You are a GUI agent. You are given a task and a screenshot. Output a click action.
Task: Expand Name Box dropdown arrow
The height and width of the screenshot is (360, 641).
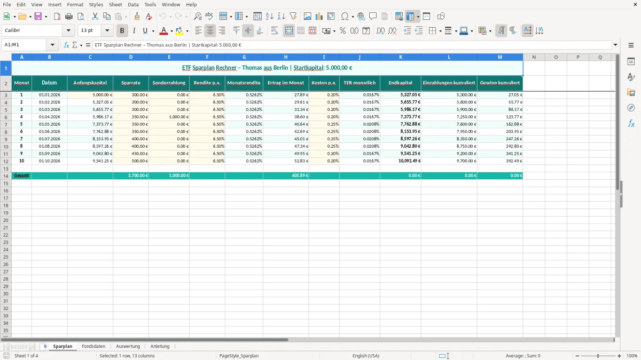52,45
